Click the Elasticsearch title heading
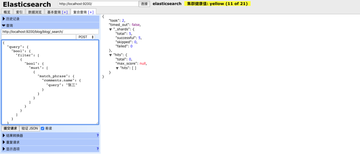Viewport: 360px width, 168px height. [27, 4]
